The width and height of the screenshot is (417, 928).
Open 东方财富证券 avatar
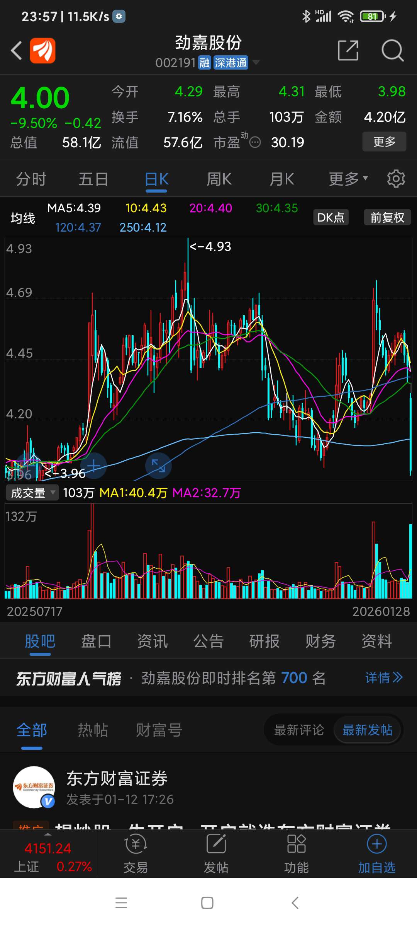coord(34,787)
